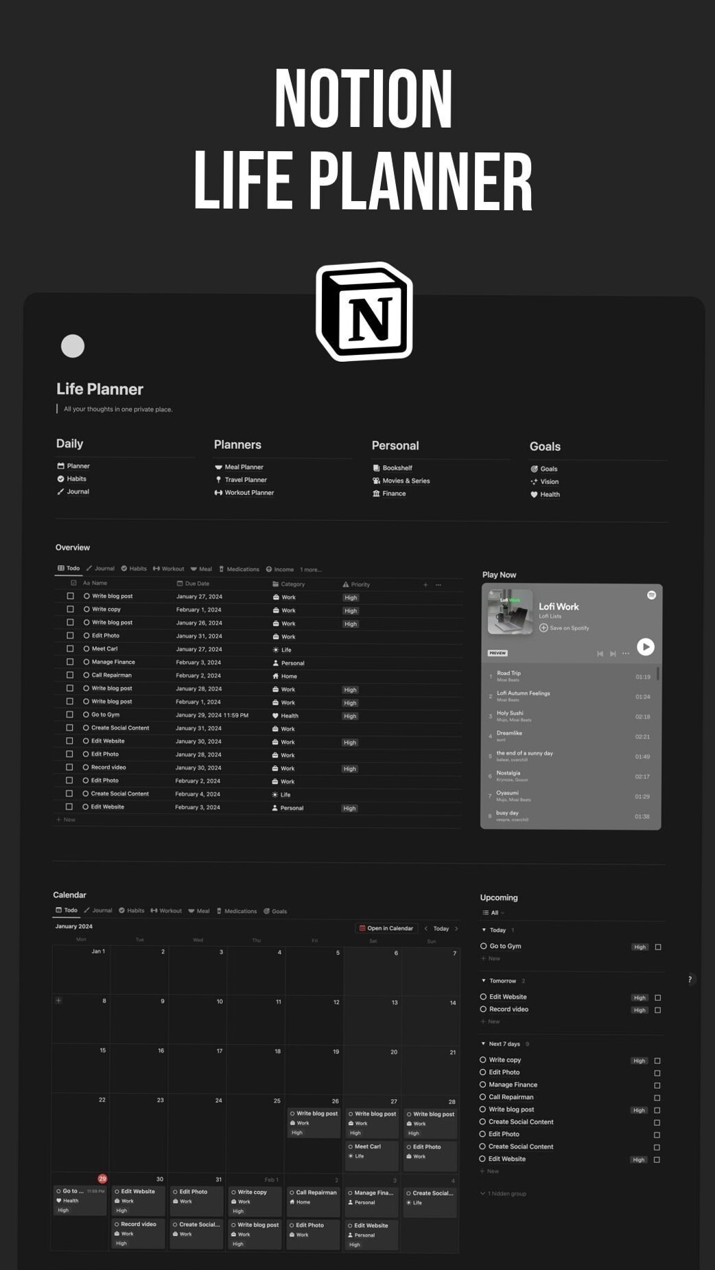Screen dimensions: 715x1270
Task: Skip to next track in Spotify player
Action: [x=613, y=654]
